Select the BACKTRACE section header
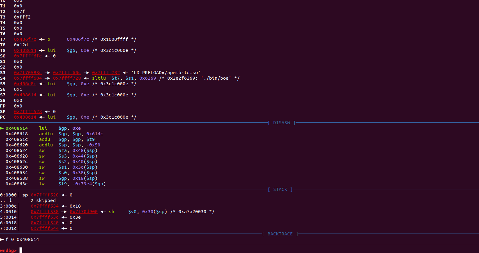This screenshot has width=479, height=253. click(x=280, y=234)
